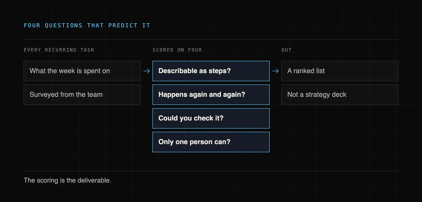Click the "Surveyed from the team" box
Viewport: 422px width, 202px height.
82,95
